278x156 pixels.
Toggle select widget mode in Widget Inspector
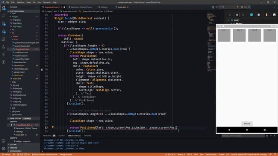(230, 15)
